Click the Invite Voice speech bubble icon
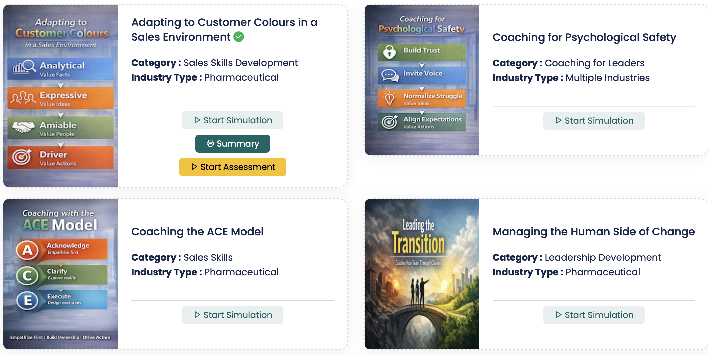The height and width of the screenshot is (355, 708). tap(390, 75)
